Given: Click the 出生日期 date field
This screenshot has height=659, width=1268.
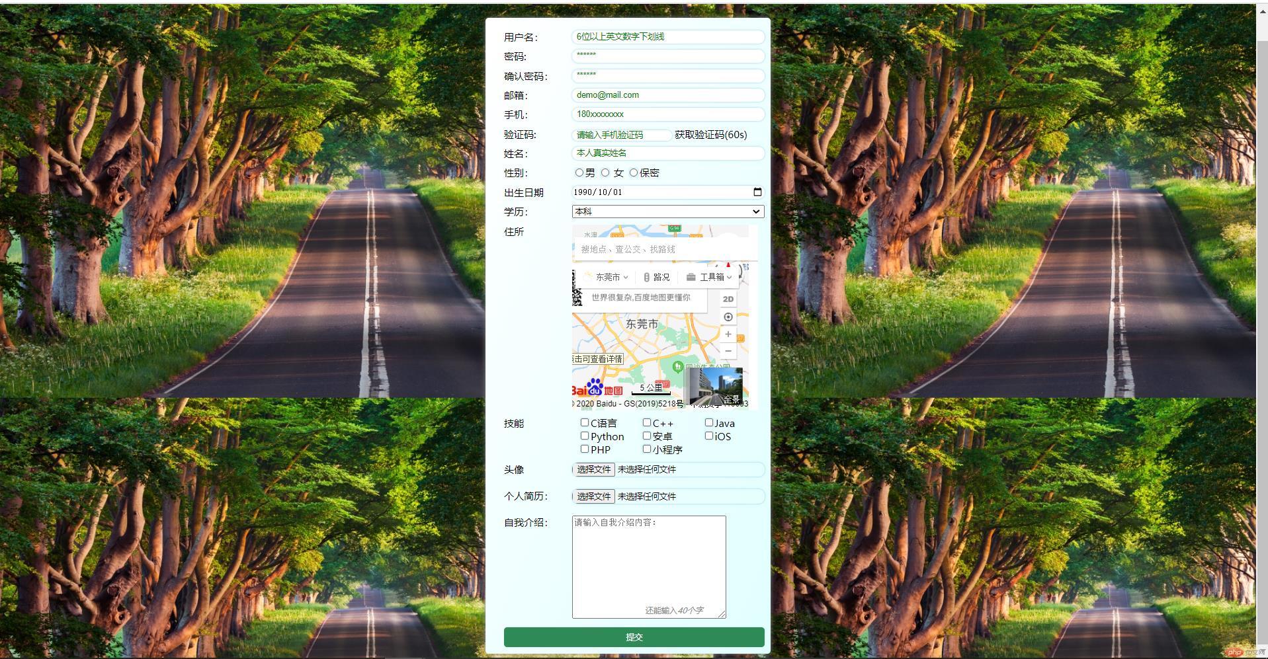Looking at the screenshot, I should (x=668, y=192).
